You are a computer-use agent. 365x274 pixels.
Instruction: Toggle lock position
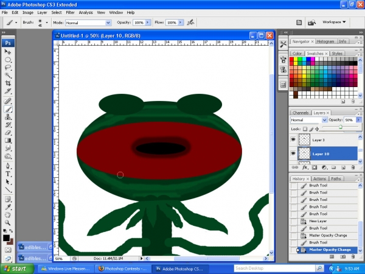pos(317,129)
